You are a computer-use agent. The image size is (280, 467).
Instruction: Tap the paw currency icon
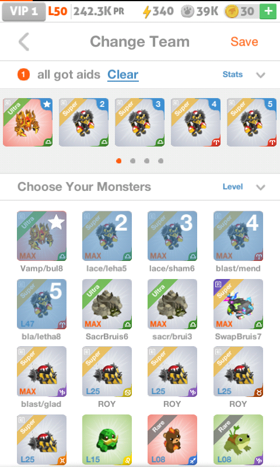(187, 12)
